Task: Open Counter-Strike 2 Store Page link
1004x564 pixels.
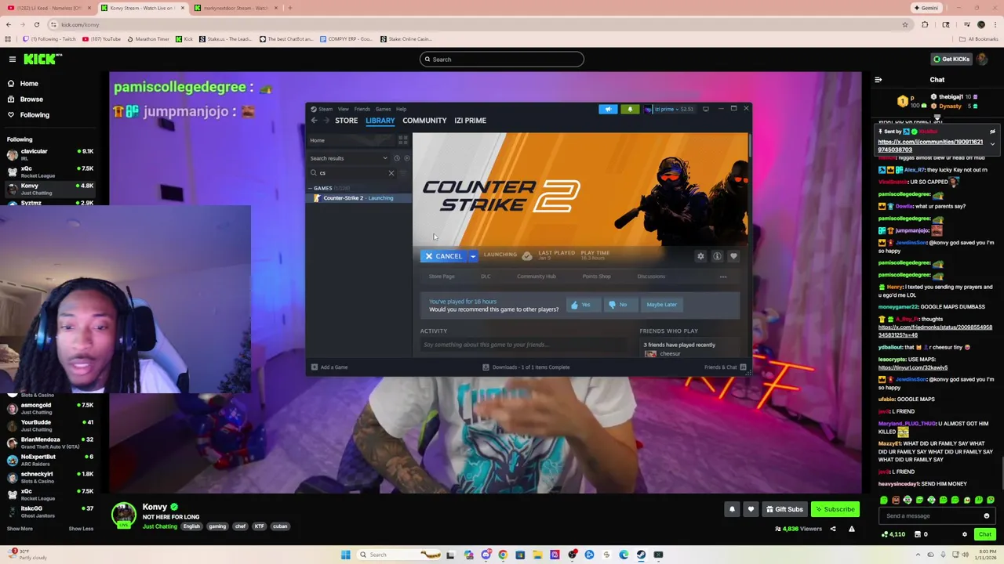Action: pyautogui.click(x=442, y=277)
